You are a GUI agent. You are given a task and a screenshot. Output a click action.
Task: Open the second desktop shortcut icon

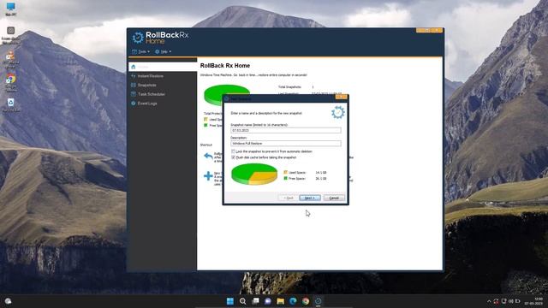coord(11,35)
